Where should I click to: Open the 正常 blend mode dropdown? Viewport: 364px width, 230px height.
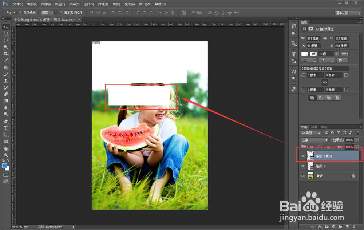click(x=314, y=140)
